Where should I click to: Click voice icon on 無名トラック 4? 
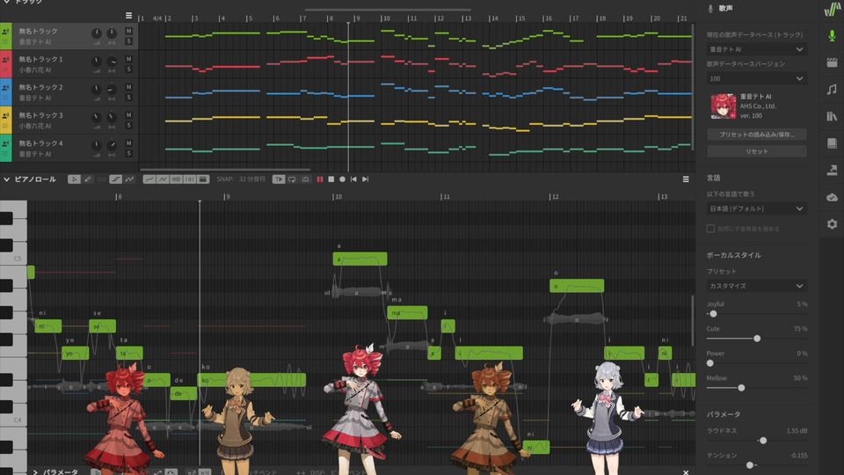click(5, 143)
